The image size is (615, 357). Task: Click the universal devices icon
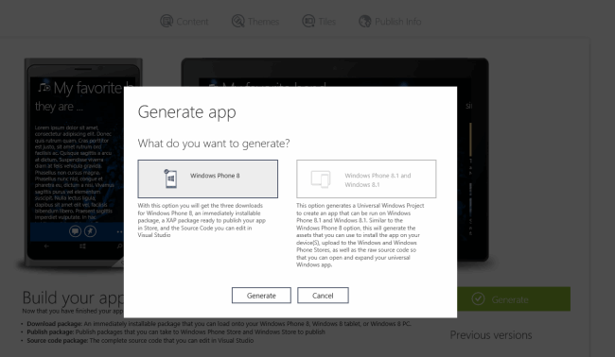[321, 179]
